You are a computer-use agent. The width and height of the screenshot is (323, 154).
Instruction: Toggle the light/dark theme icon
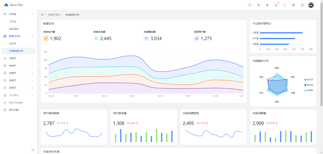(267, 5)
